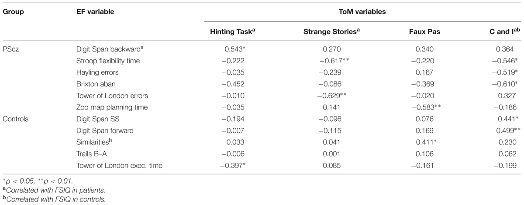The width and height of the screenshot is (524, 205).
Task: Select the Hayling errors row label
Action: [96, 73]
